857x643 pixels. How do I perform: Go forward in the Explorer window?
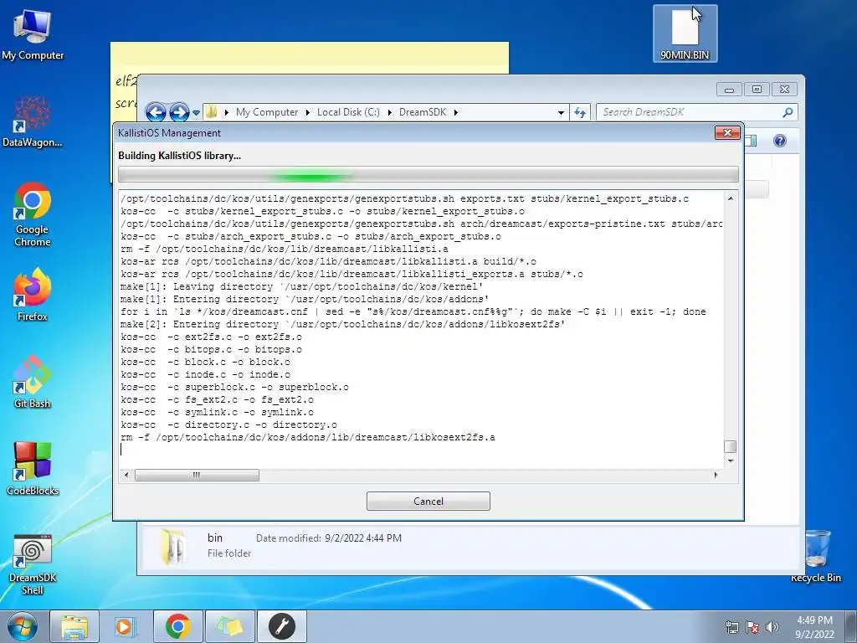(179, 112)
